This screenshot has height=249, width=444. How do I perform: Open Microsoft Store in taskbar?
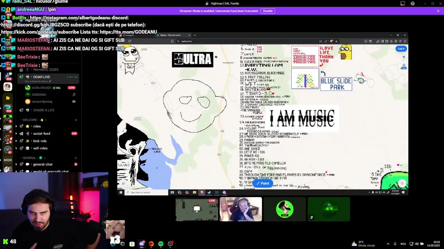click(x=132, y=244)
